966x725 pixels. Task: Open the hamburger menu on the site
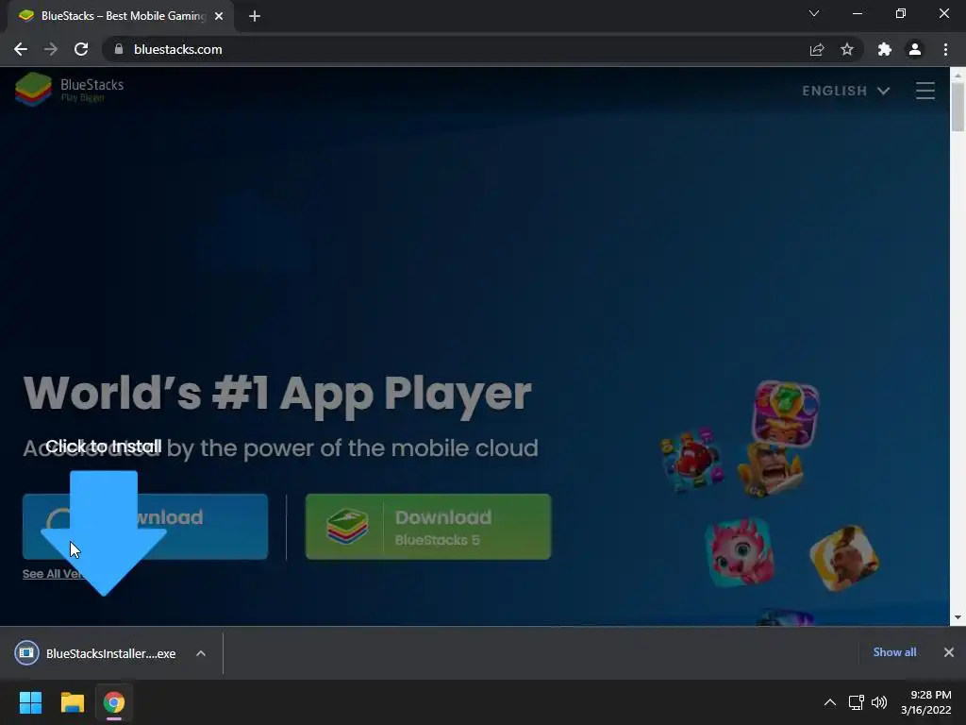(924, 91)
